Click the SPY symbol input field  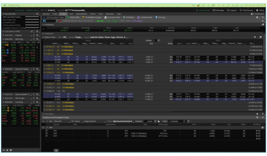[x=47, y=21]
